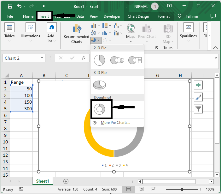The height and width of the screenshot is (194, 221).
Task: Choose the 2-D Pie chart option
Action: tap(99, 60)
